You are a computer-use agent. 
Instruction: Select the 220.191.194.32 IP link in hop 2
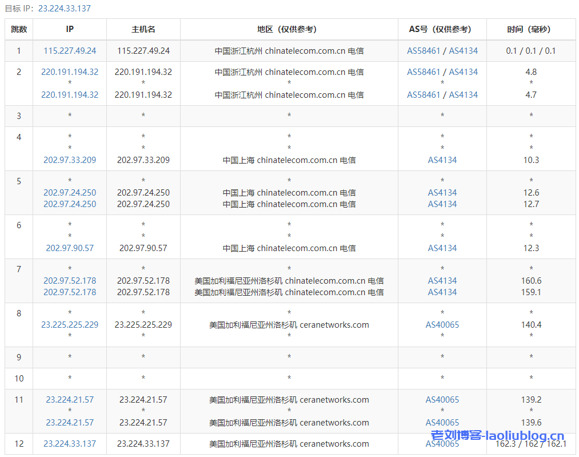pyautogui.click(x=70, y=72)
